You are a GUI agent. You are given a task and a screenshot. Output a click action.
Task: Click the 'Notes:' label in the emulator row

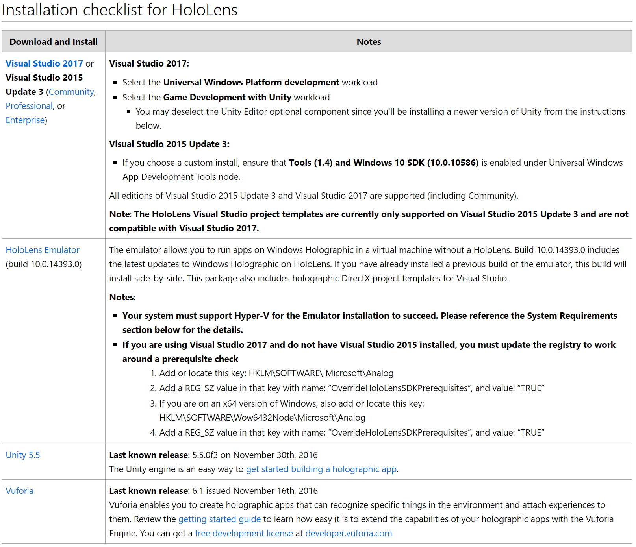[x=122, y=297]
